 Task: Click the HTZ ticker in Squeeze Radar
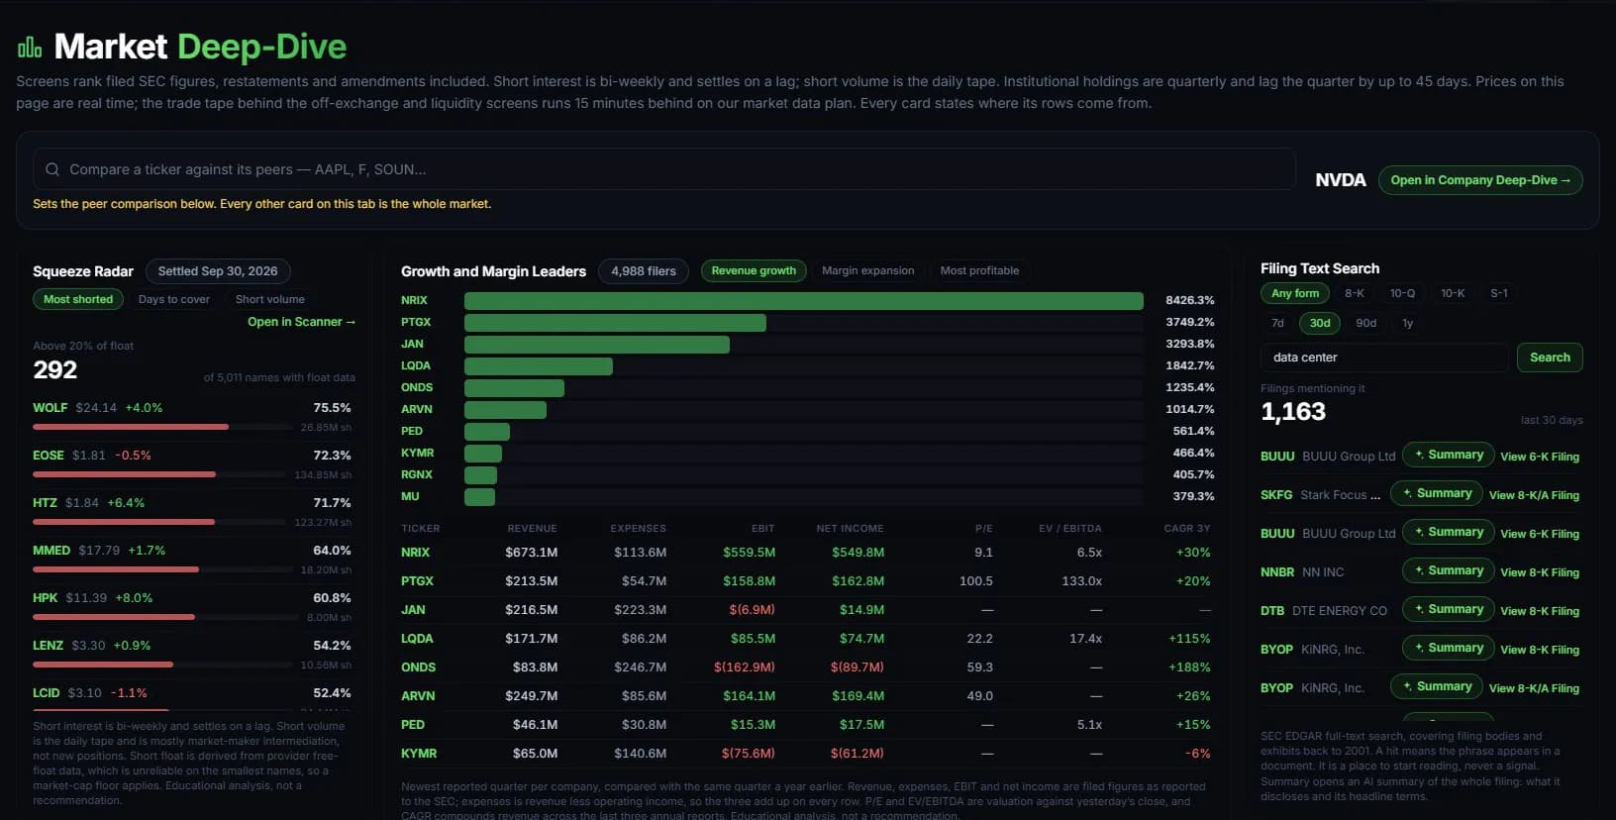click(x=45, y=503)
